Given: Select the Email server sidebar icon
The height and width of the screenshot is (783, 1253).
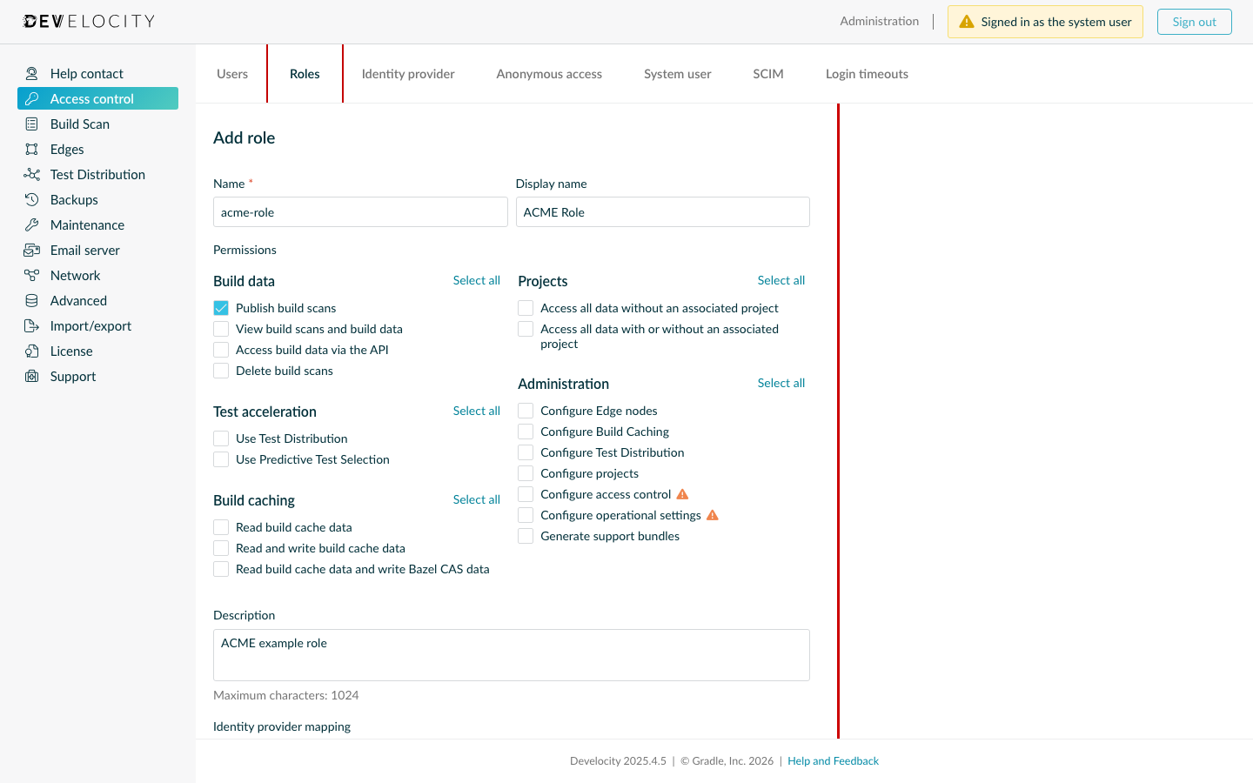Looking at the screenshot, I should (x=31, y=250).
